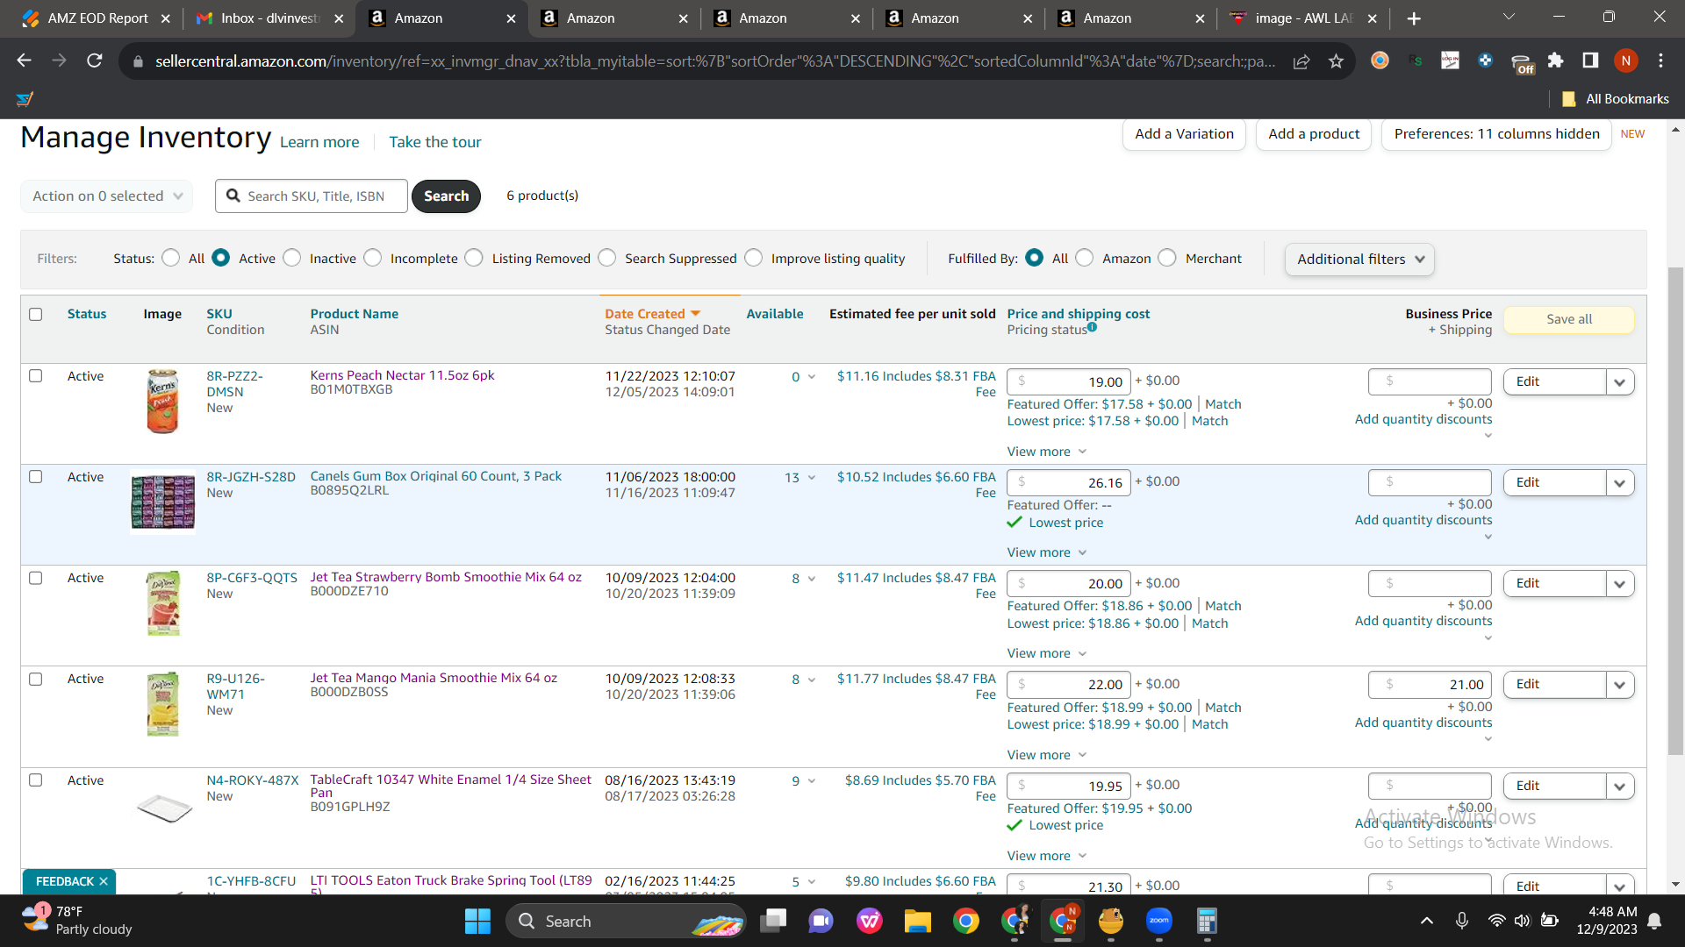Open the All Bookmarks folder
Image resolution: width=1685 pixels, height=947 pixels.
coord(1616,99)
